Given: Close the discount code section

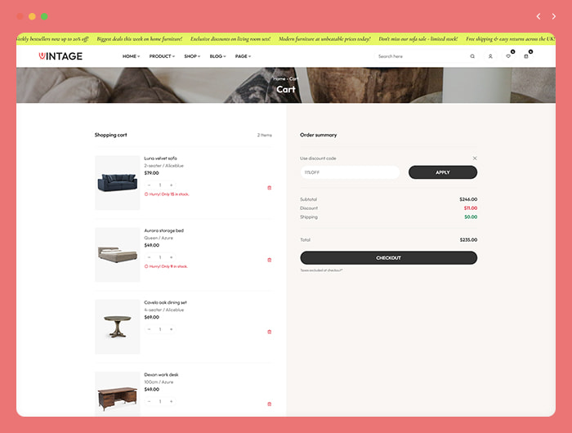Looking at the screenshot, I should click(x=475, y=158).
